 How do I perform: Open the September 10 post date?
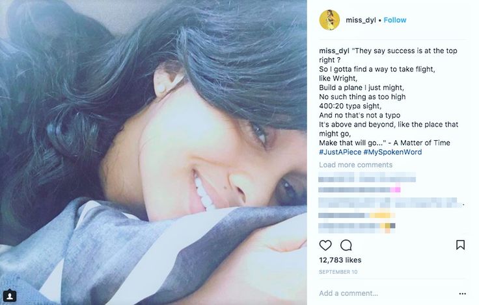(x=338, y=272)
